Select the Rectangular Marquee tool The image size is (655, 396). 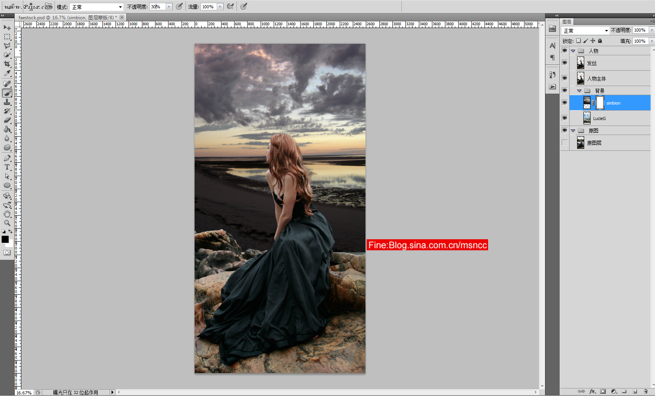pyautogui.click(x=7, y=37)
